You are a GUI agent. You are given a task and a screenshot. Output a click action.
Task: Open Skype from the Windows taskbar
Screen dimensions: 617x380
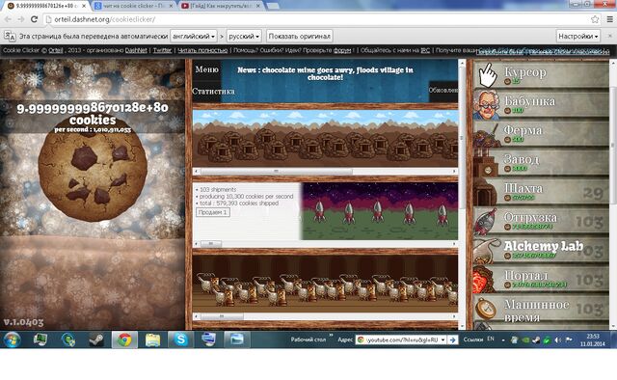180,339
